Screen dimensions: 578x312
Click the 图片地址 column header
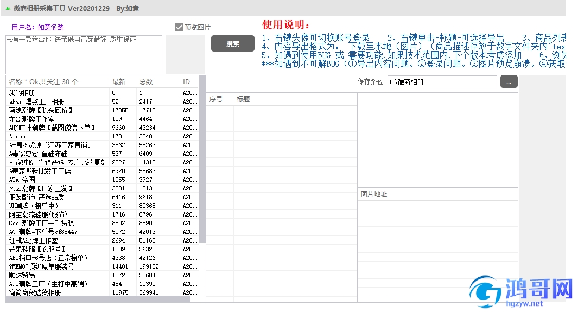[x=437, y=194]
